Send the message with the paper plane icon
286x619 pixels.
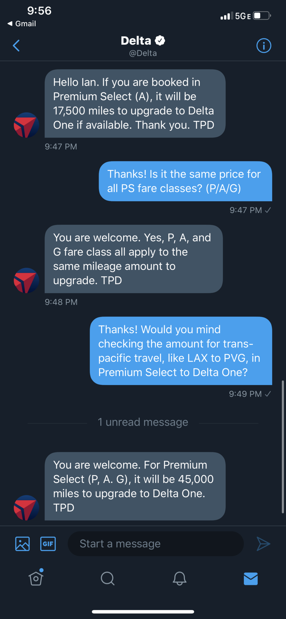[263, 544]
